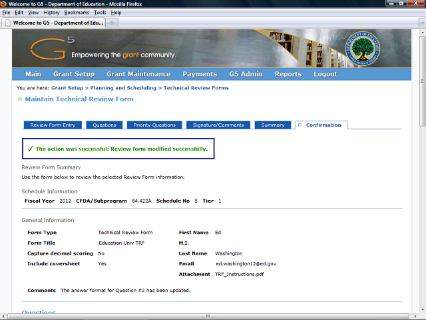Open Reports navigation menu
Viewport: 426px width, 320px height.
pos(288,74)
